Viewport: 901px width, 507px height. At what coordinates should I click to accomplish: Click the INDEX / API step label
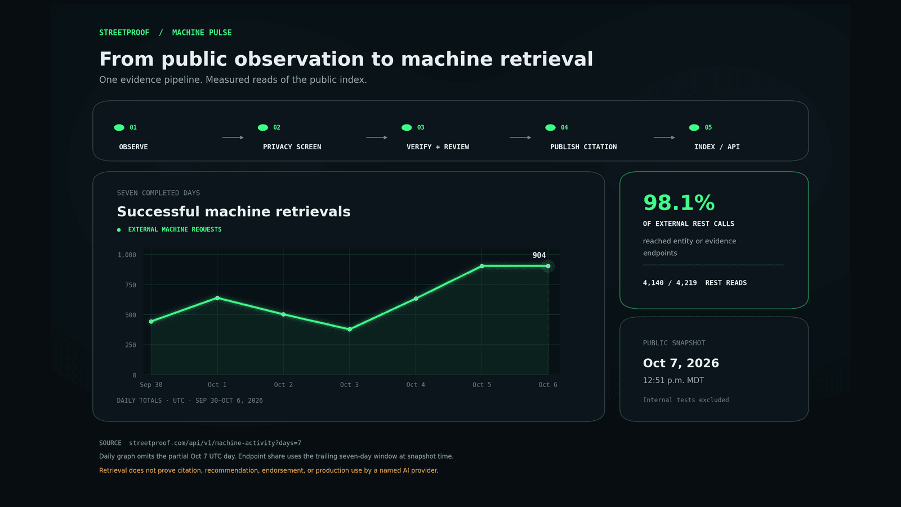pyautogui.click(x=717, y=147)
